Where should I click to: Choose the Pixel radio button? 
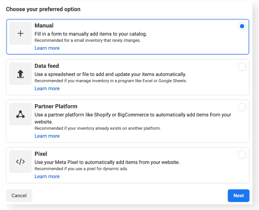pos(242,154)
